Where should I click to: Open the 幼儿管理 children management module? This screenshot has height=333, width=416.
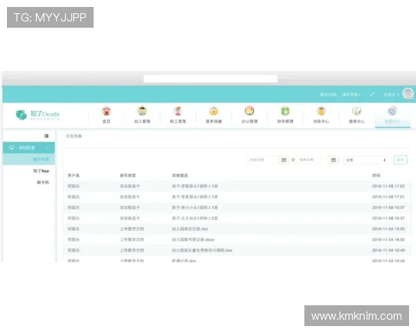[x=142, y=114]
